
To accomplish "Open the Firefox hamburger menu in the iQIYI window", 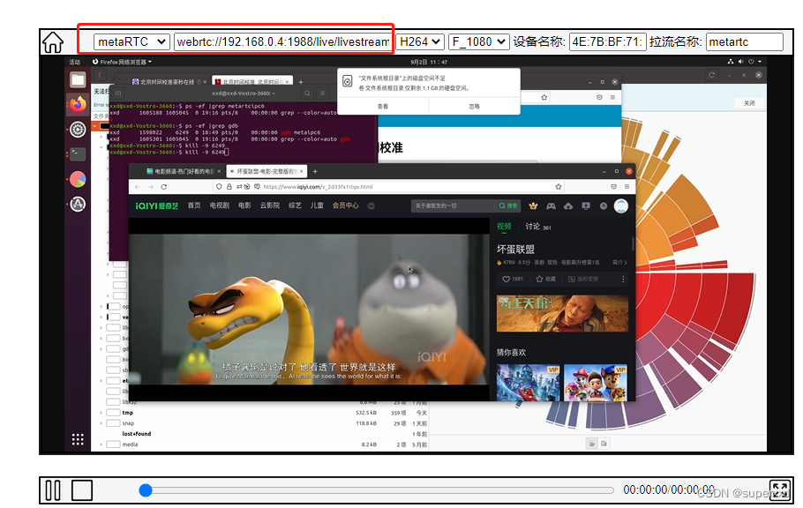I will [x=627, y=187].
